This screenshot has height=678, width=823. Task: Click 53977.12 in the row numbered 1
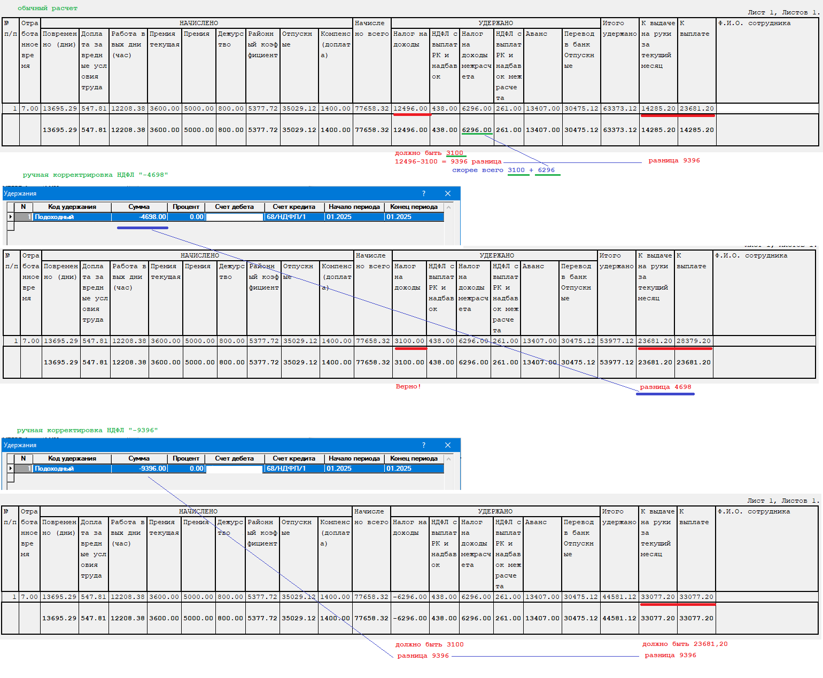point(617,341)
